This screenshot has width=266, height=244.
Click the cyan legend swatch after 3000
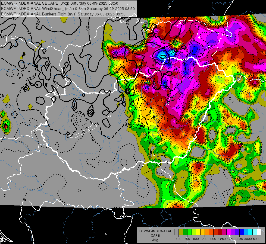[x=250, y=232]
